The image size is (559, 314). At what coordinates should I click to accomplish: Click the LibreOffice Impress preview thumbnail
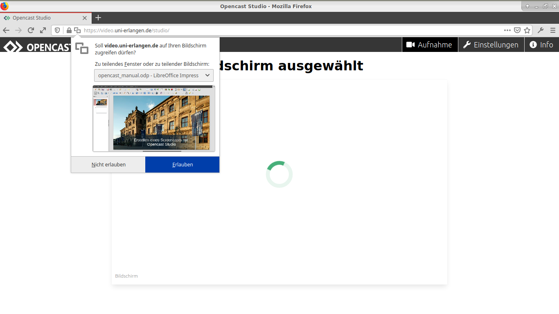154,119
